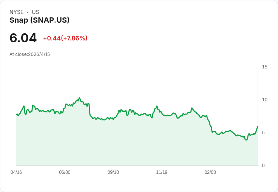
Task: Select the 11/19 date on the time axis
Action: tap(162, 172)
